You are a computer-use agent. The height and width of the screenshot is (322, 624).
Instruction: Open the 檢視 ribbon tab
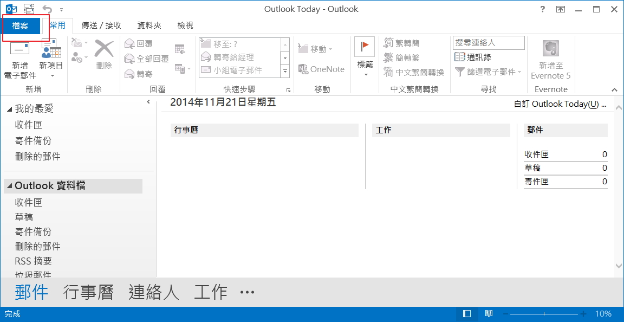[185, 25]
